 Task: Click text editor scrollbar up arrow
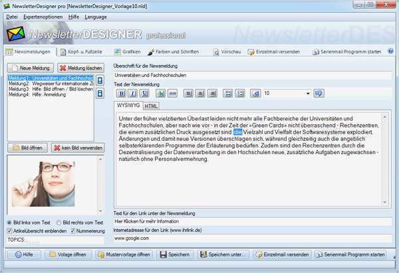point(384,117)
